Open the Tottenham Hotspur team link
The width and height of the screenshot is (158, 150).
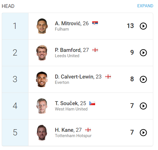(x=73, y=136)
